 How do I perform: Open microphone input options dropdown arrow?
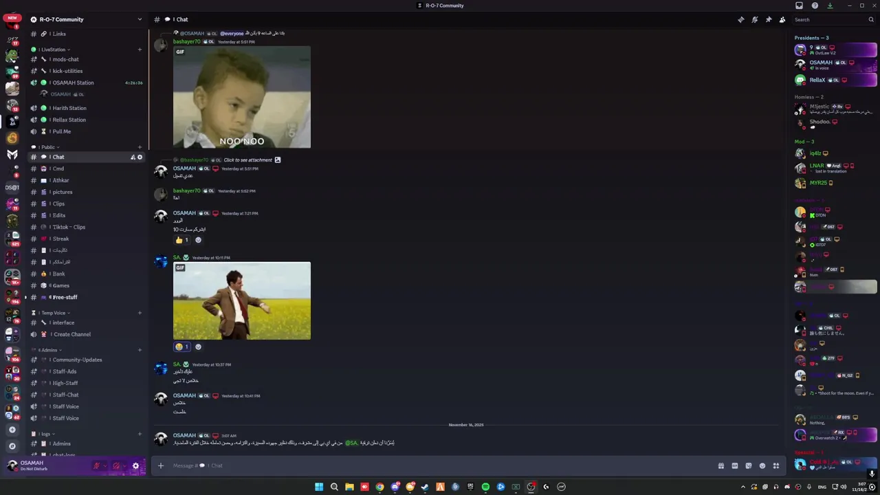pos(105,465)
